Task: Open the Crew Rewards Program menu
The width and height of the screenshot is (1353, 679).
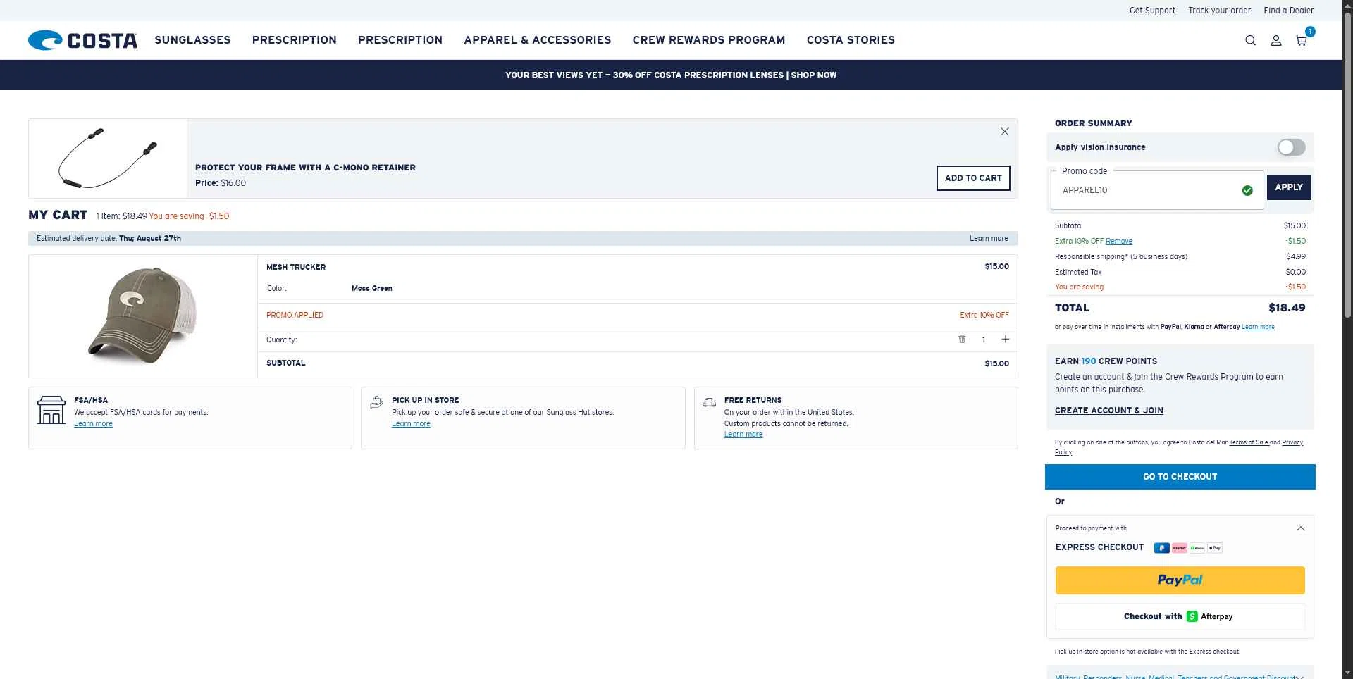Action: 709,40
